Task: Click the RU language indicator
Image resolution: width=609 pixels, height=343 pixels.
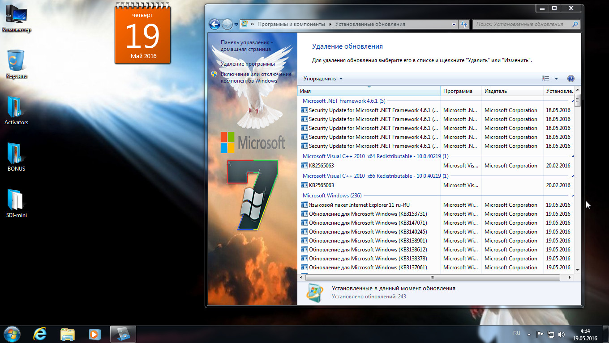Action: click(517, 333)
